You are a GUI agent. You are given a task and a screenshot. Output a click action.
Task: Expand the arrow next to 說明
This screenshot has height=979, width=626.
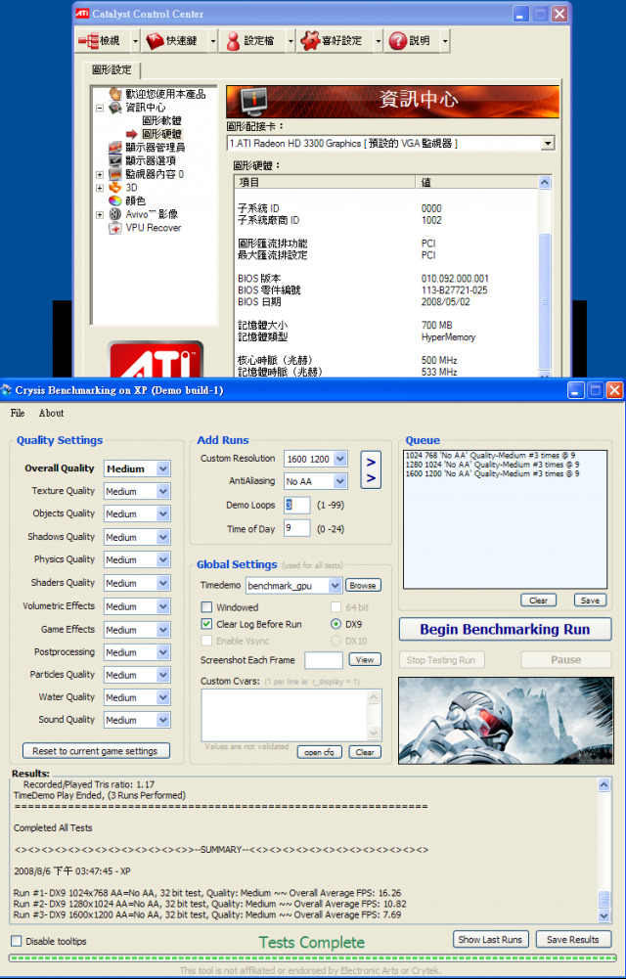(x=445, y=41)
